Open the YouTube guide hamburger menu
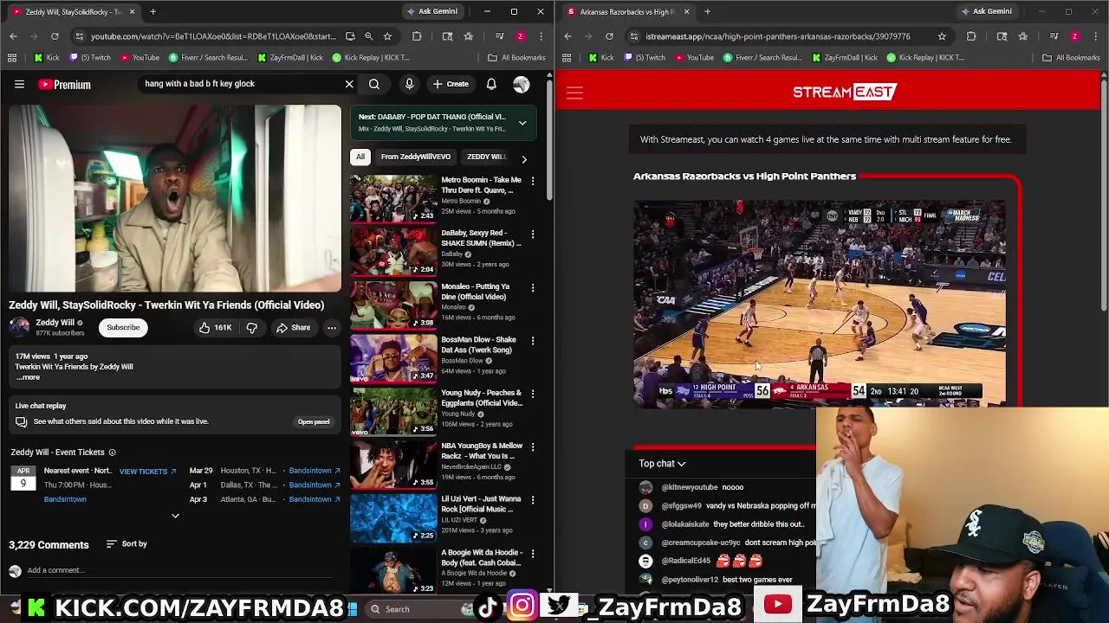 click(19, 84)
